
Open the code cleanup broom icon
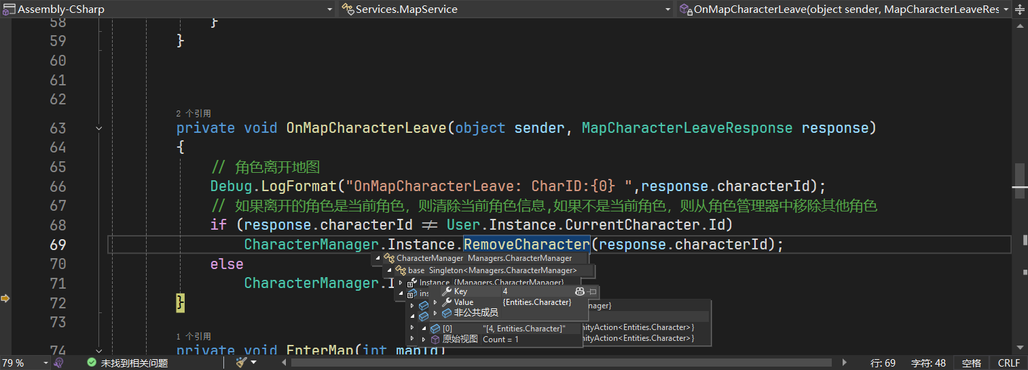click(241, 363)
